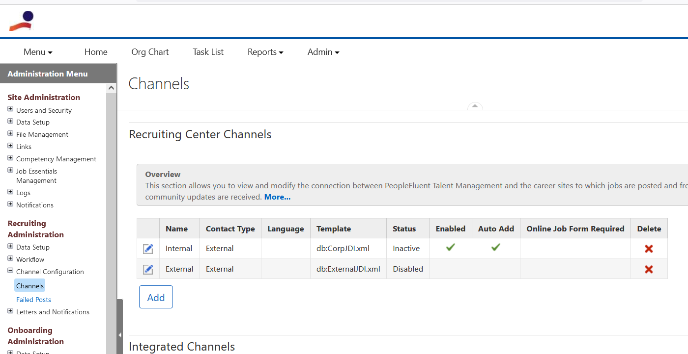Edit the External channel row

[148, 269]
